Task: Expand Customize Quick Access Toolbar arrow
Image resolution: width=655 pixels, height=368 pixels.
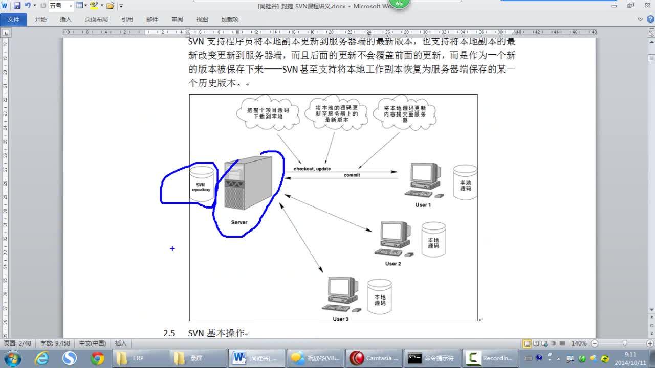Action: [121, 6]
